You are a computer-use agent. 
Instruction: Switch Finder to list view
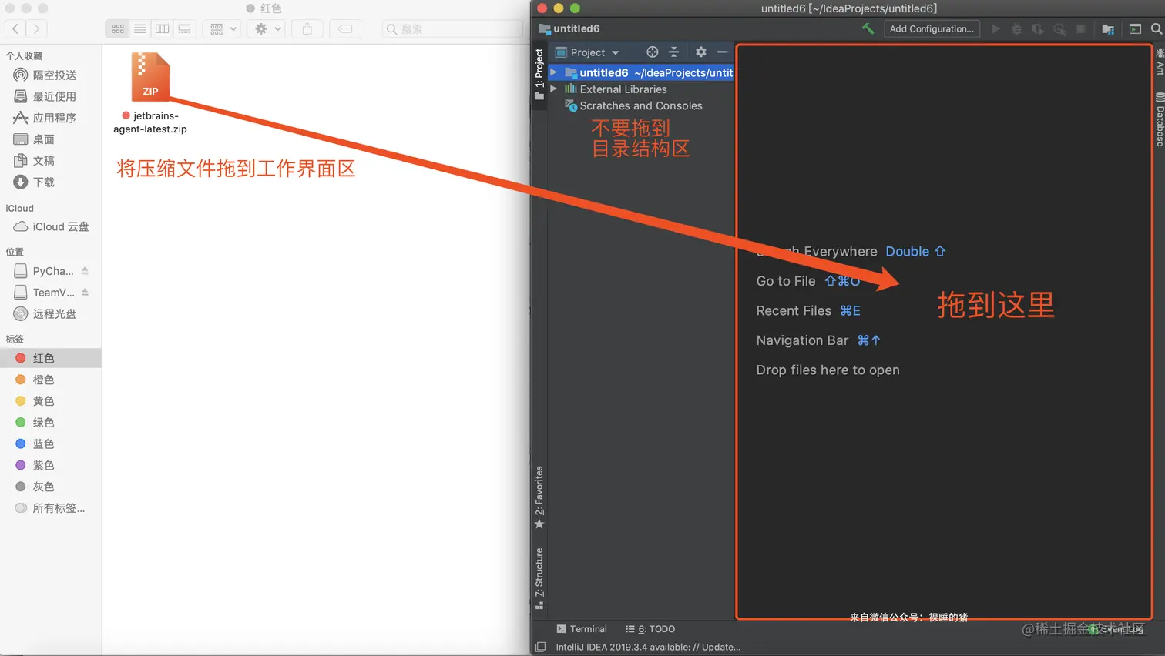139,28
